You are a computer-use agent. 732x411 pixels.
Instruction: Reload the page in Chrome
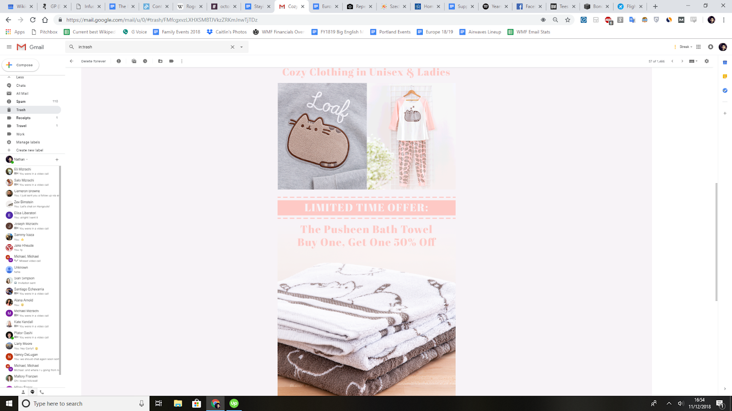[32, 20]
